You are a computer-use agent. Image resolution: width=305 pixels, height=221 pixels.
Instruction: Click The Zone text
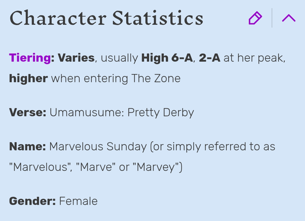156,79
